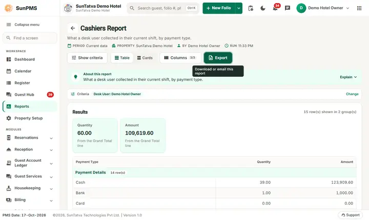Viewport: 369px width, 220px height.
Task: Click the Change criteria link
Action: pyautogui.click(x=352, y=94)
